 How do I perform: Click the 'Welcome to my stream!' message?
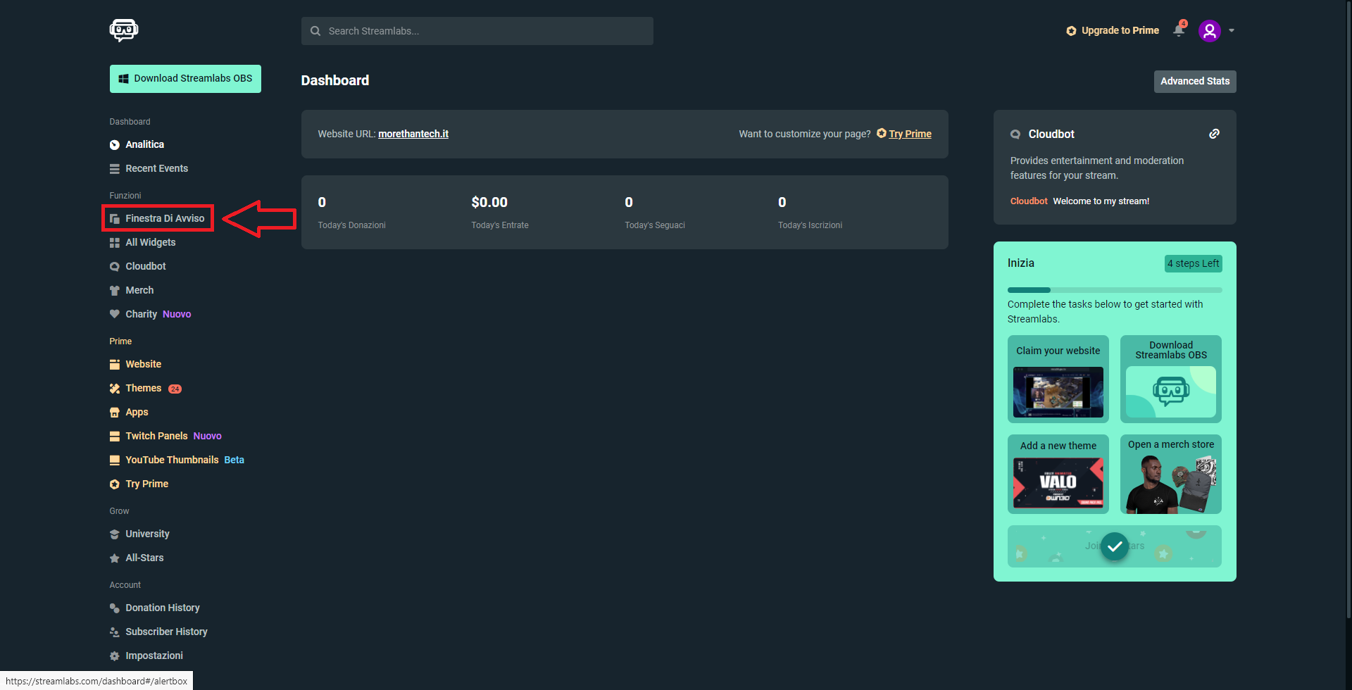[x=1101, y=201]
